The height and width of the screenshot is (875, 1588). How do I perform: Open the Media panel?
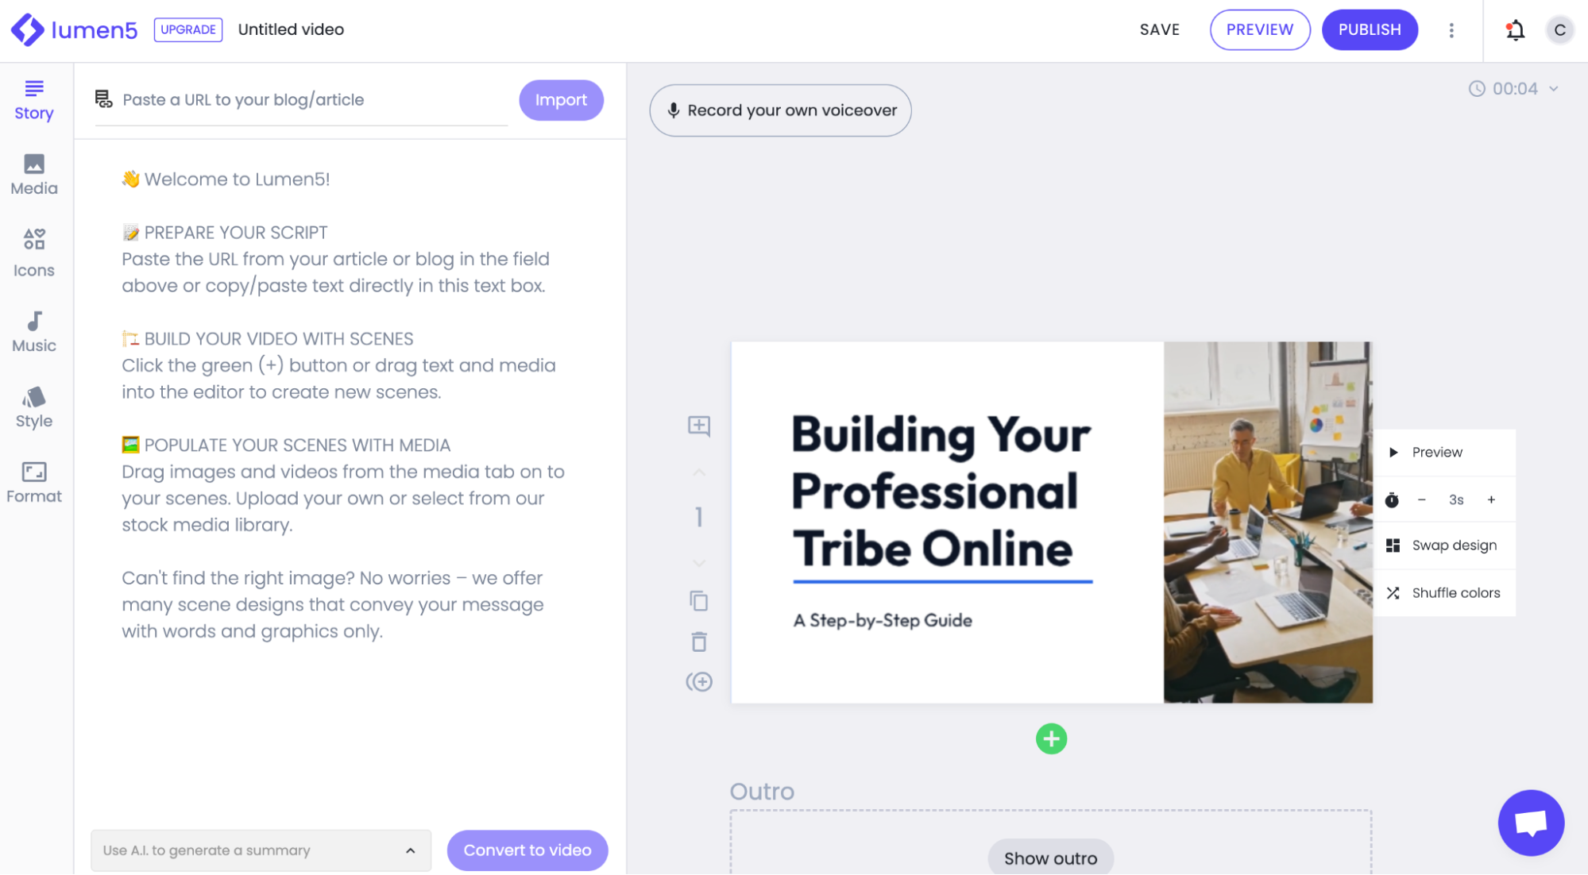click(x=33, y=173)
